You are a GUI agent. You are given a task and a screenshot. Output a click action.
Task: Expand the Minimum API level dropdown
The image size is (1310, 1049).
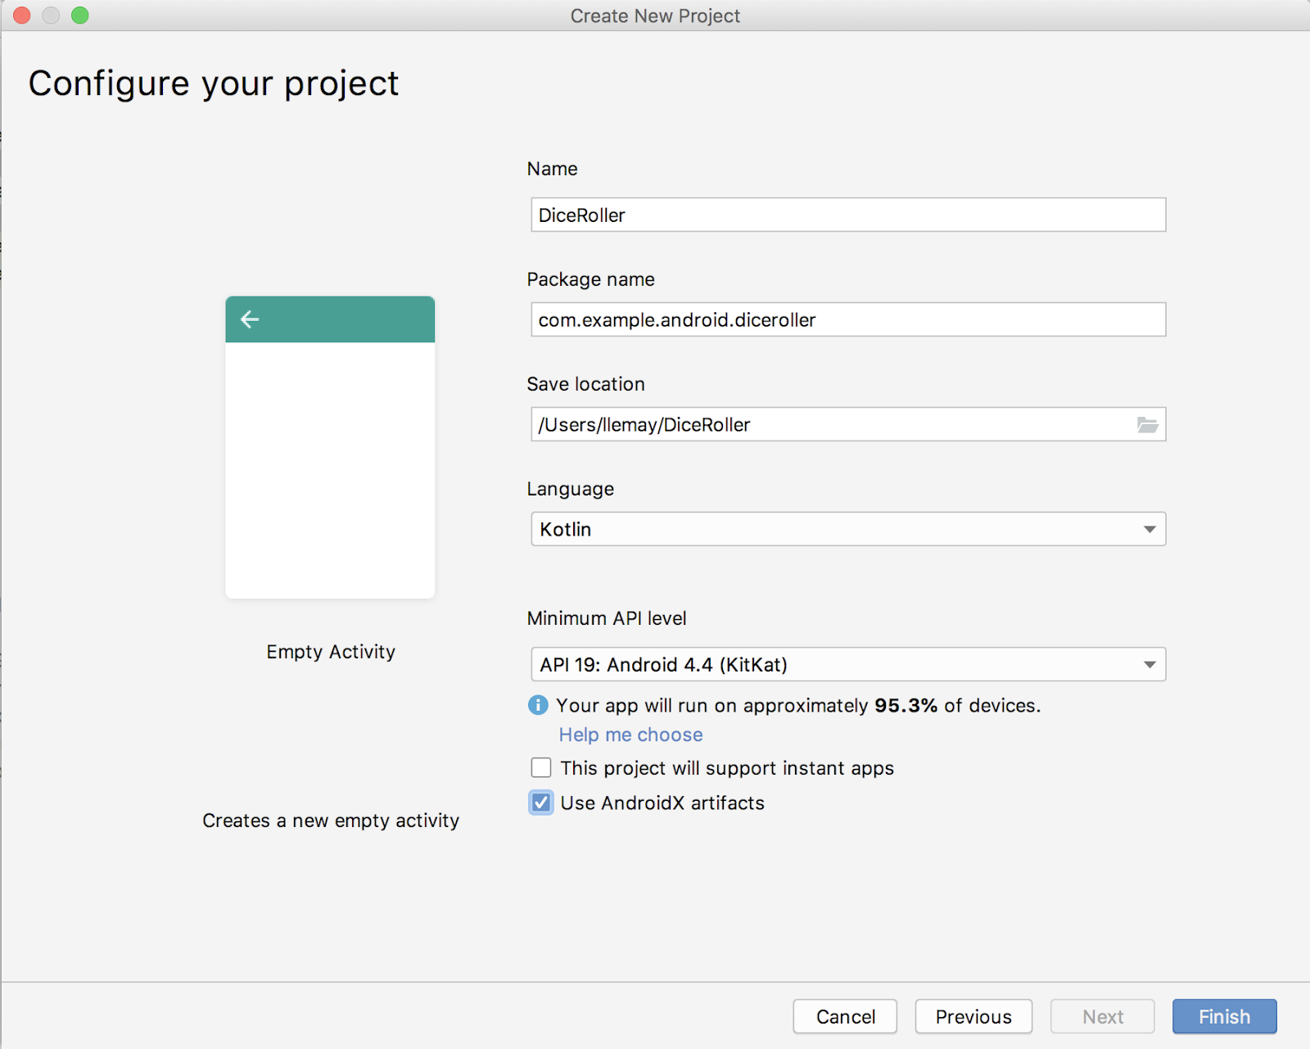[847, 664]
